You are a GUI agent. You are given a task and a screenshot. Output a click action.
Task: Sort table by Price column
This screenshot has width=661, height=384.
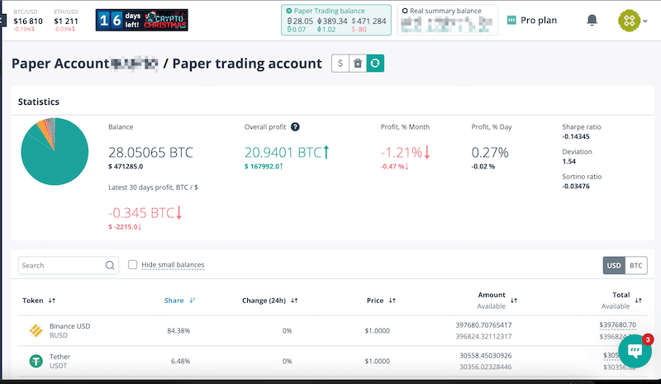click(381, 301)
